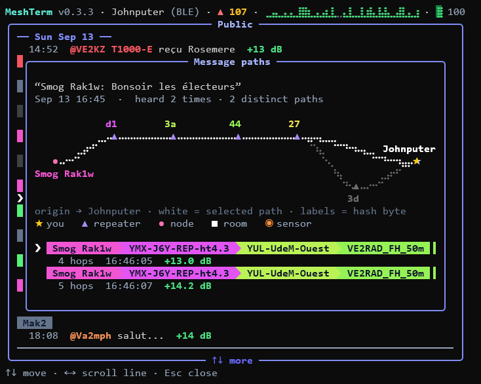The height and width of the screenshot is (384, 481).
Task: Click the '+14.2 dB' path value
Action: click(187, 286)
